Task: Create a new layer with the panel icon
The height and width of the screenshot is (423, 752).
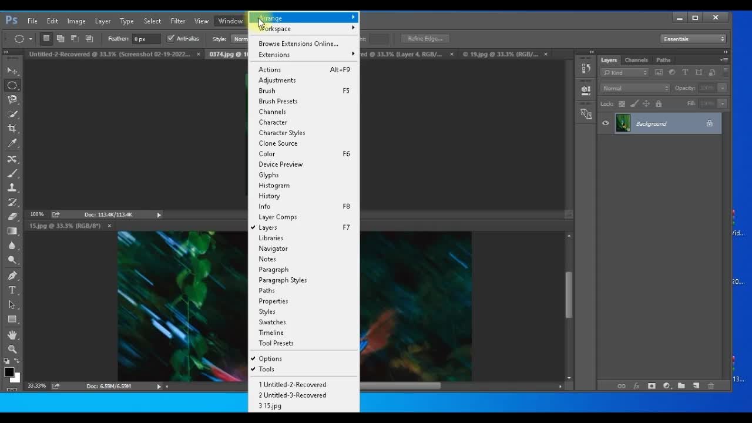Action: pos(696,386)
